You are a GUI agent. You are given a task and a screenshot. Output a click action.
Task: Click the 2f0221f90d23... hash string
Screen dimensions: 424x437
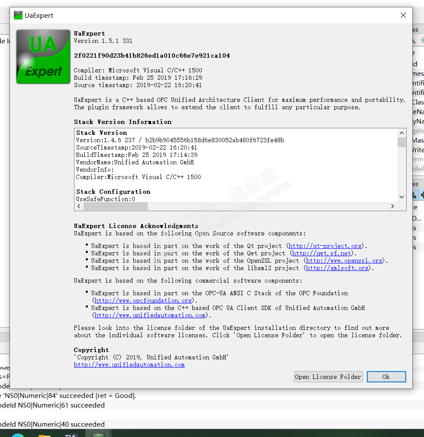(152, 55)
